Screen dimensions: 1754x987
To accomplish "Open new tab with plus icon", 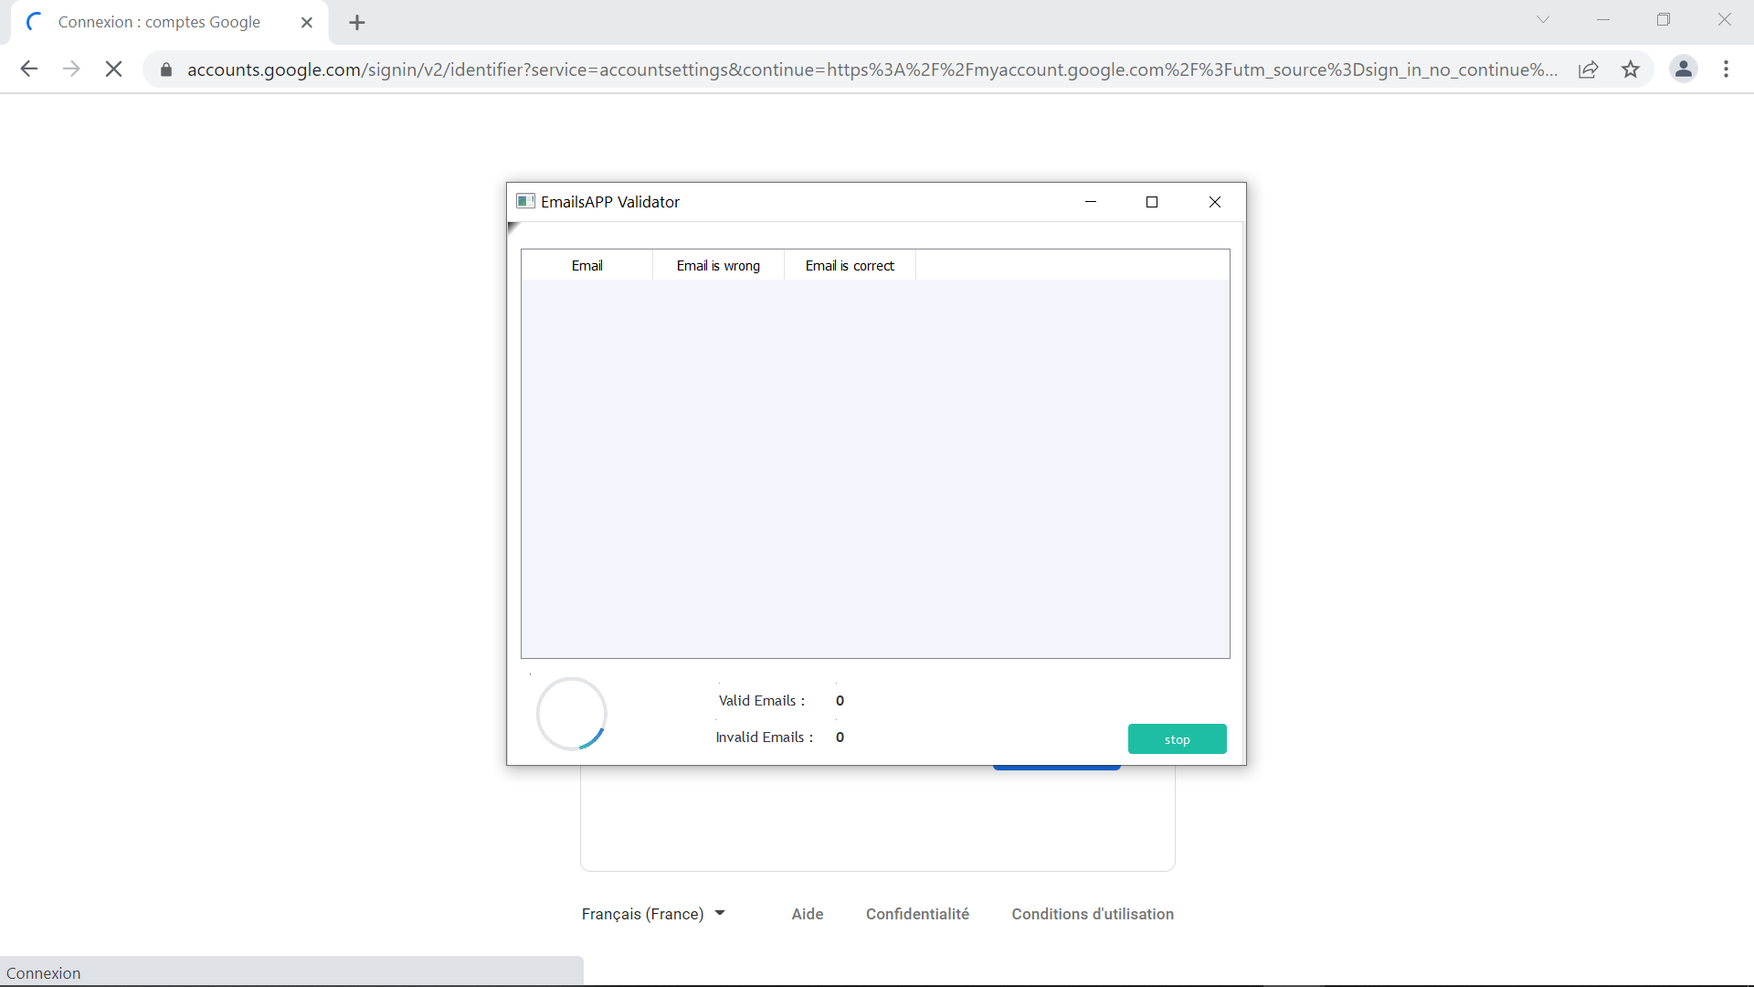I will 357,23.
